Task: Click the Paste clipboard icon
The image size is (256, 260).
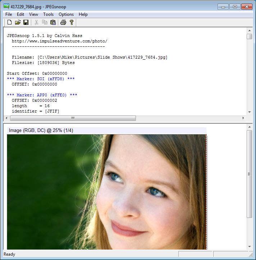Action: pyautogui.click(x=53, y=22)
